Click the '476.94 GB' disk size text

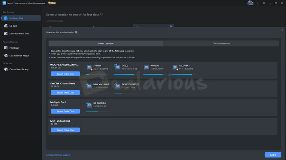coord(56,68)
